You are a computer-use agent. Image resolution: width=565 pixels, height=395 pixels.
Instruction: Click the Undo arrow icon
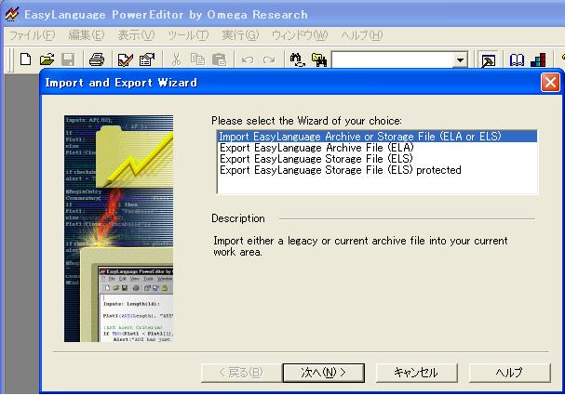[x=248, y=59]
